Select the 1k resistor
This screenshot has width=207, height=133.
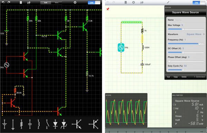click(x=142, y=31)
